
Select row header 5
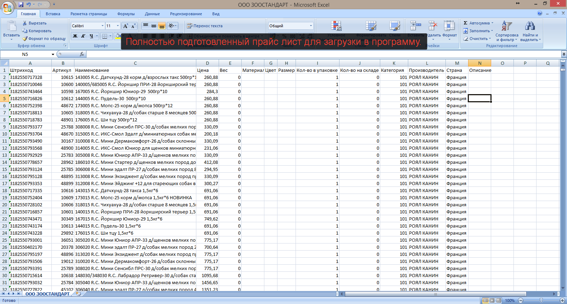point(4,98)
